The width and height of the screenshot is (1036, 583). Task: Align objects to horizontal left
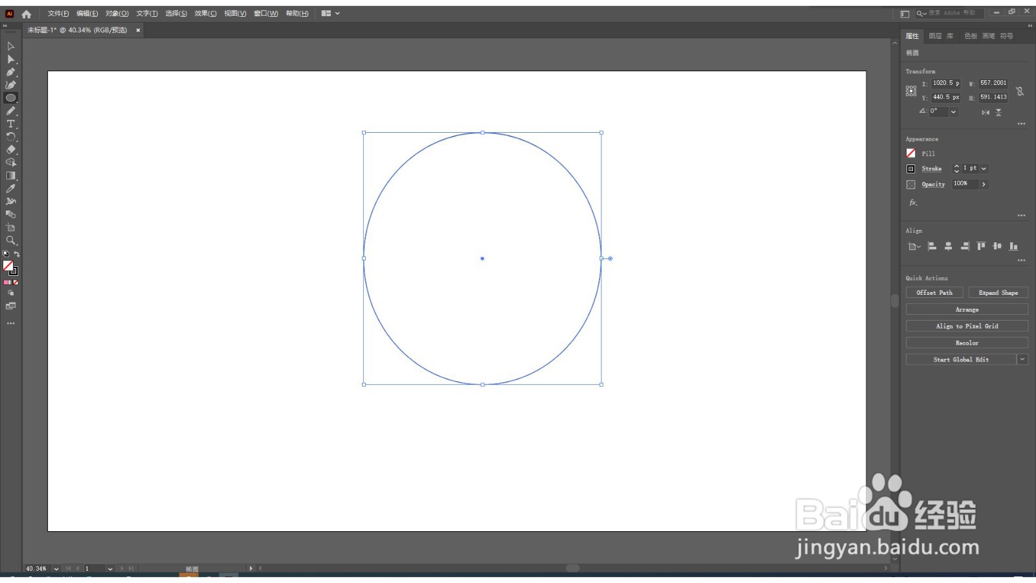click(x=932, y=246)
